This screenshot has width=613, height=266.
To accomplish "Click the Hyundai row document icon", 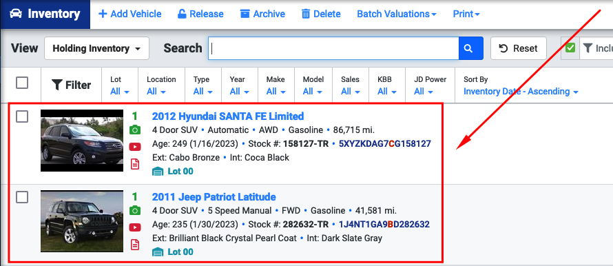I will pos(135,163).
